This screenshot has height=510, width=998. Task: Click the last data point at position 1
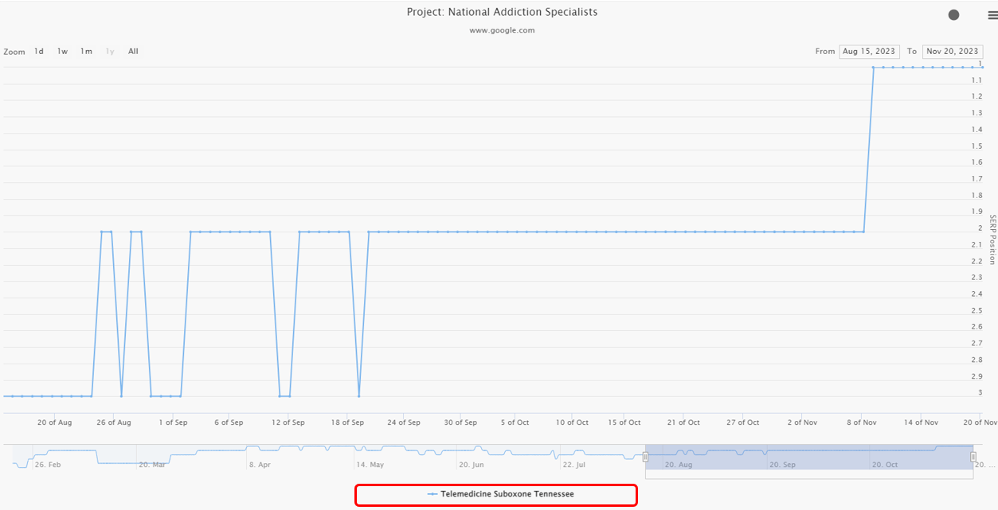(x=982, y=68)
